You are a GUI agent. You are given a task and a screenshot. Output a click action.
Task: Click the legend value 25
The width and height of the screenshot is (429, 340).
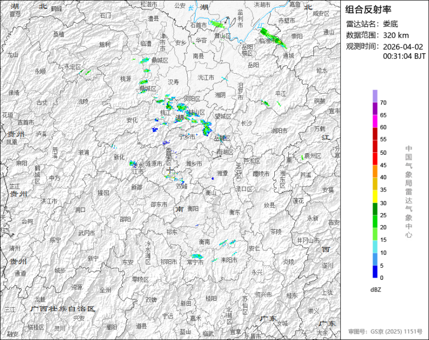pyautogui.click(x=383, y=215)
